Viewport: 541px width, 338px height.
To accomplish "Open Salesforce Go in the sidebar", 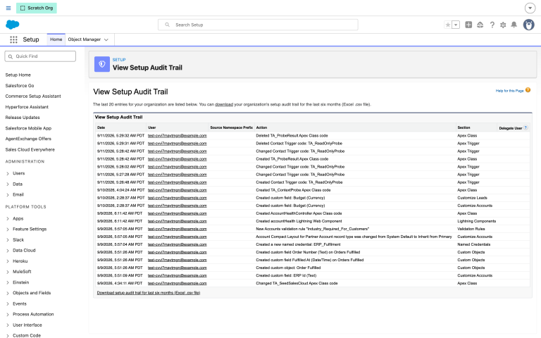I will point(20,85).
